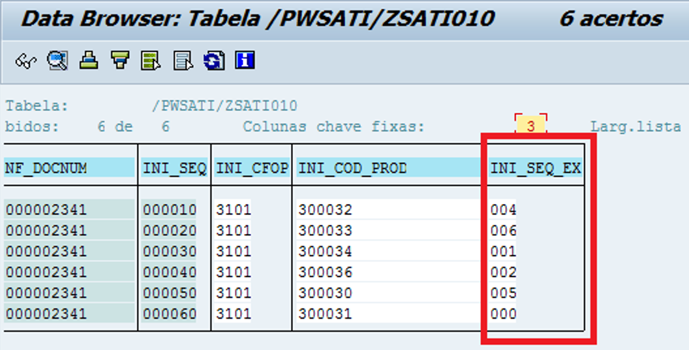
Task: Click the Display glasses icon
Action: click(26, 61)
